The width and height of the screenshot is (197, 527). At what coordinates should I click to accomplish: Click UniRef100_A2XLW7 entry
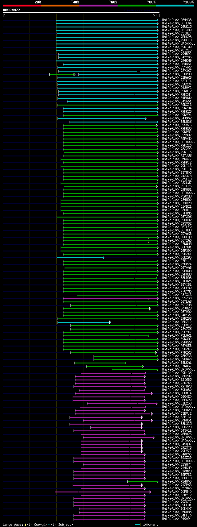coord(177,183)
